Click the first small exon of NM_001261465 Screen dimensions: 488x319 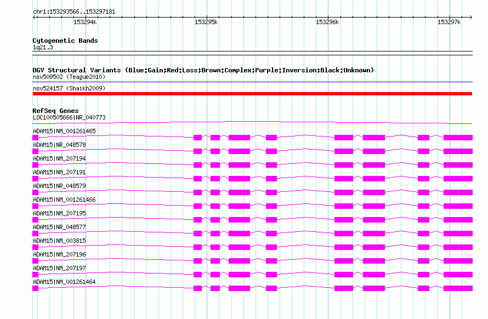click(x=36, y=138)
